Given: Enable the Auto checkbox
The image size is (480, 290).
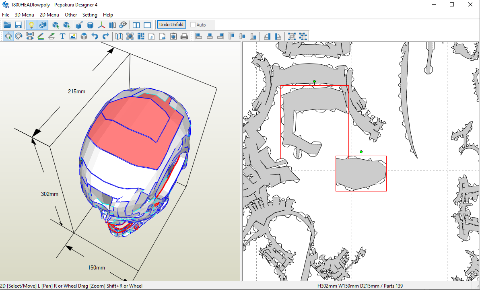Looking at the screenshot, I should click(x=193, y=25).
